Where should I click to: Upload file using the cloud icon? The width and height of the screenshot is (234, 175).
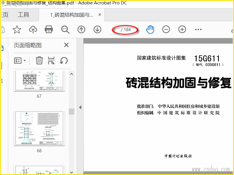pos(33,29)
